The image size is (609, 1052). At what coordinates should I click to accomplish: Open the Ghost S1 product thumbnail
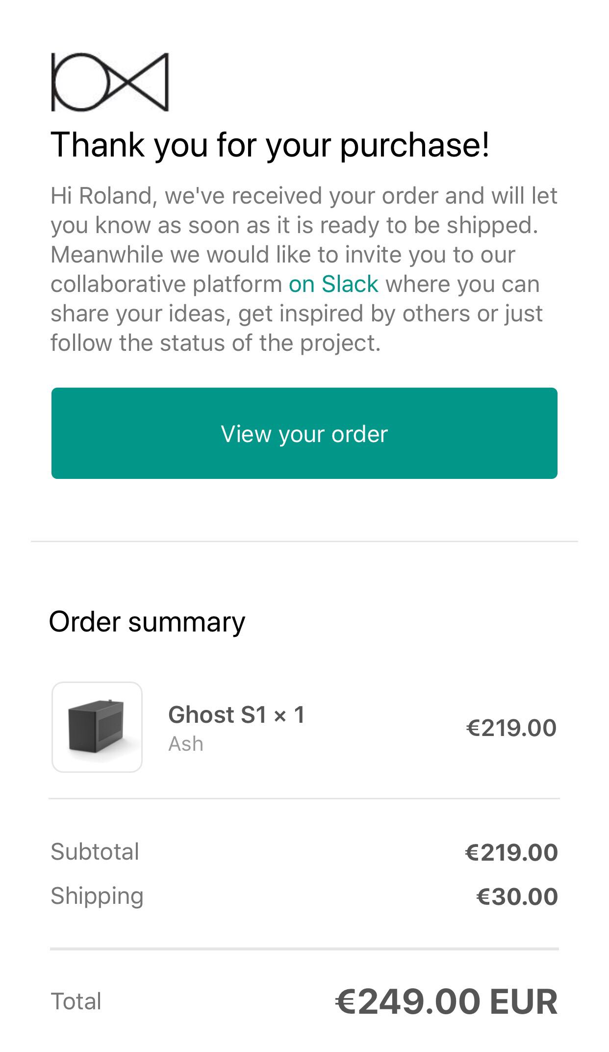coord(97,727)
